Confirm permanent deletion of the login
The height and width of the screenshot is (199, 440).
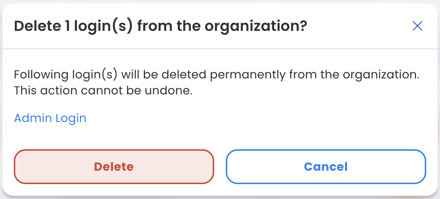click(x=114, y=167)
